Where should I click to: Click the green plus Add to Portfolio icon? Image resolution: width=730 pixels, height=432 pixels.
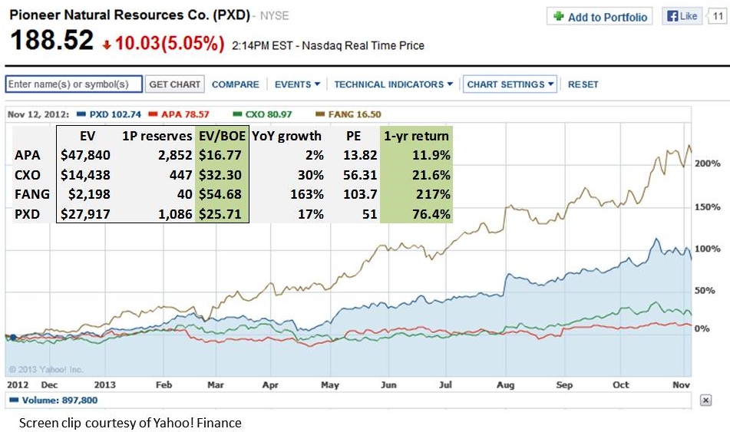[x=558, y=17]
